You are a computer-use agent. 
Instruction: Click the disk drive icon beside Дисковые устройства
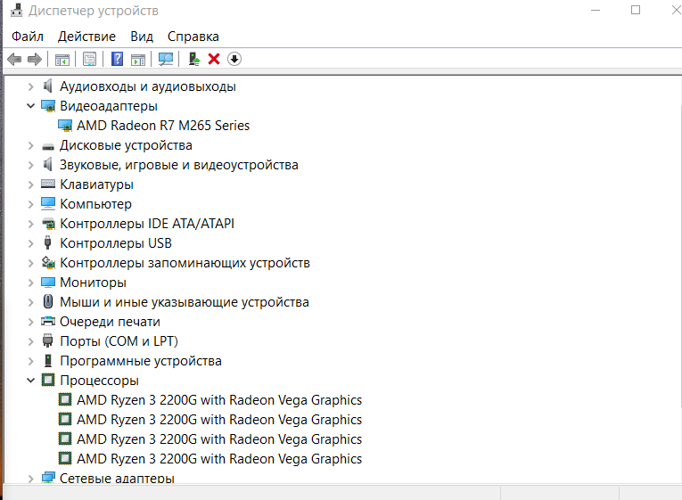[48, 146]
